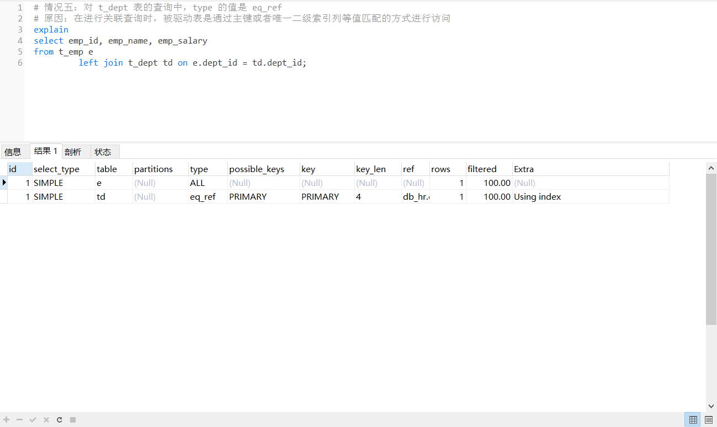Select the eq_ref cell in the td row
Viewport: 717px width, 427px height.
(203, 196)
